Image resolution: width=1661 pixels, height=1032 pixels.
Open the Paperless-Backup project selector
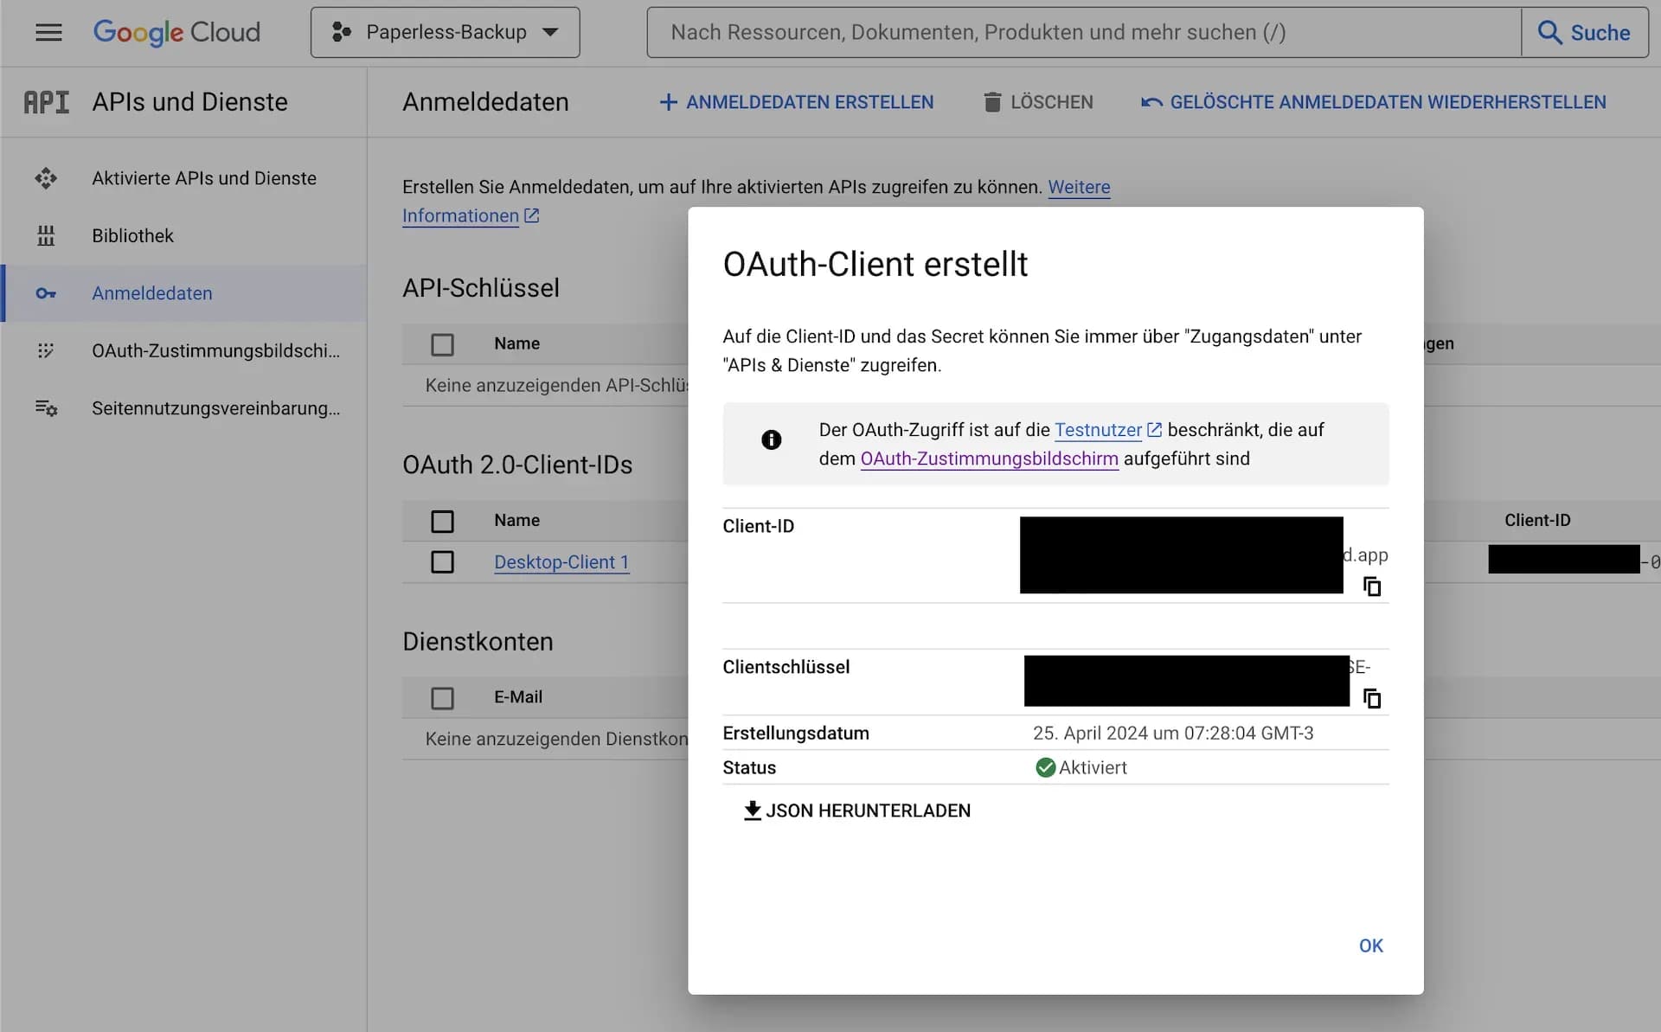(446, 33)
